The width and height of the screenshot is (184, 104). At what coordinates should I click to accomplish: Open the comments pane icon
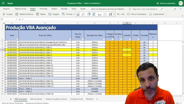click(x=181, y=9)
